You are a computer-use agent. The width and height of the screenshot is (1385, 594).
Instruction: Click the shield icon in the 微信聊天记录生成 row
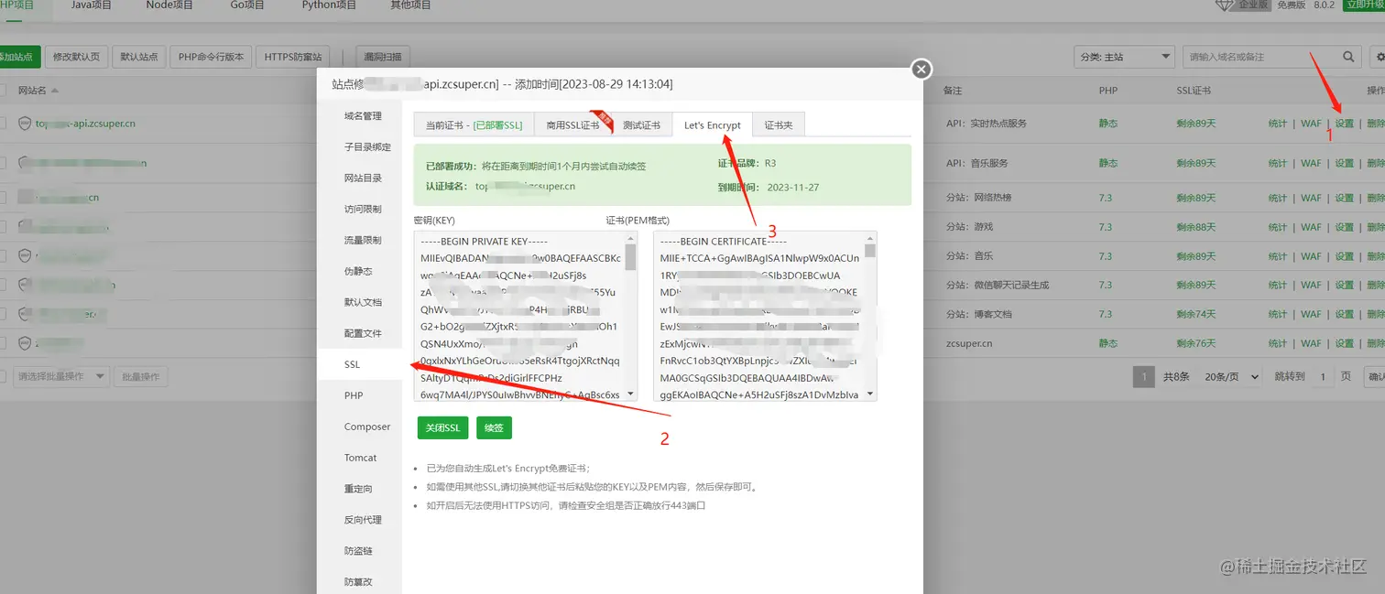point(26,285)
